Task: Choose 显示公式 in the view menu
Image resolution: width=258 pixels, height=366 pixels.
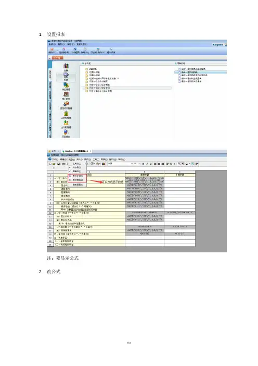Action: click(77, 176)
